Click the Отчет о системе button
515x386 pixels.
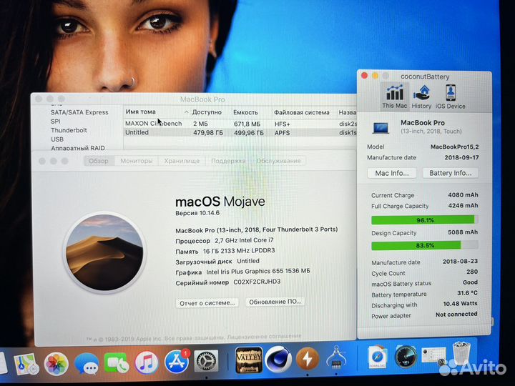(x=207, y=303)
